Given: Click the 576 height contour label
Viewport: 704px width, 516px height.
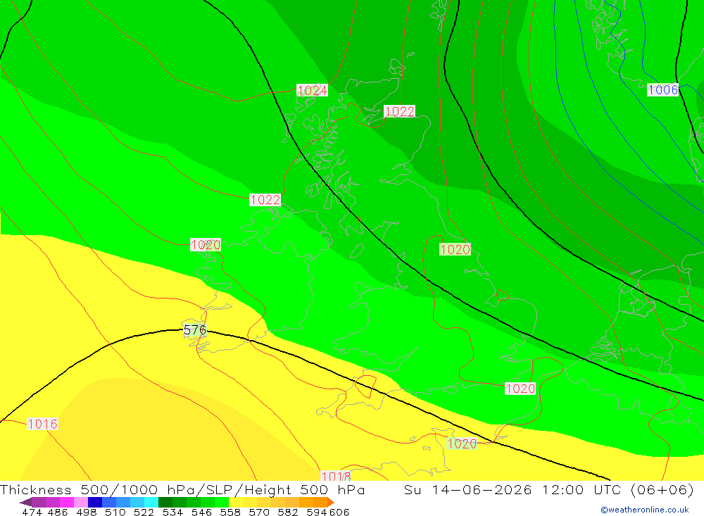Looking at the screenshot, I should point(195,331).
